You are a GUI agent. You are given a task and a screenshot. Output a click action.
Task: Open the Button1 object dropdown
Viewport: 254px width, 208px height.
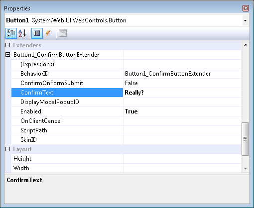tap(245, 20)
